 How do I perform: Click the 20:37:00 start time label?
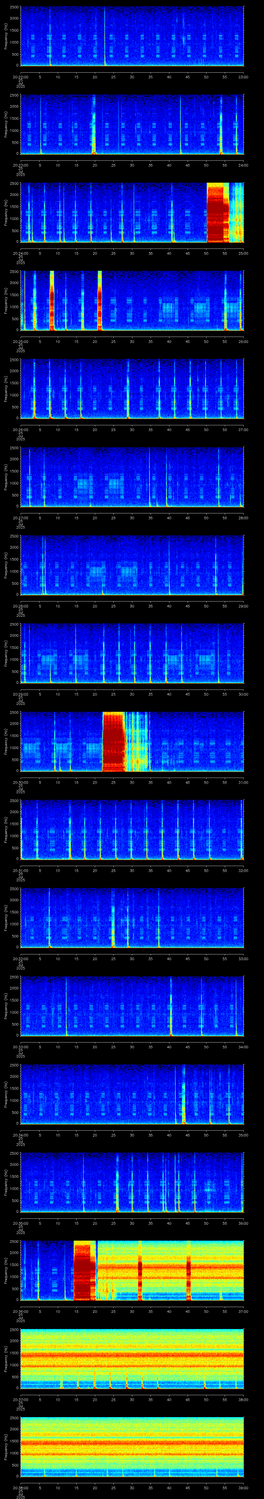21,1400
